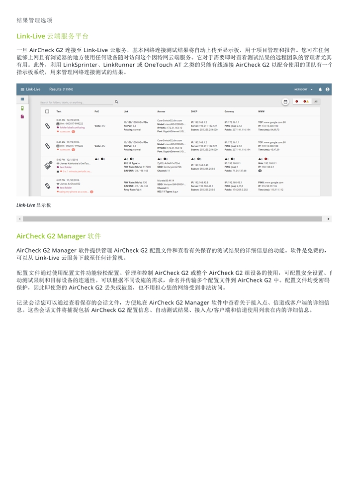Click the 'James Kahkoska's OneTou...' device name

[x=75, y=164]
